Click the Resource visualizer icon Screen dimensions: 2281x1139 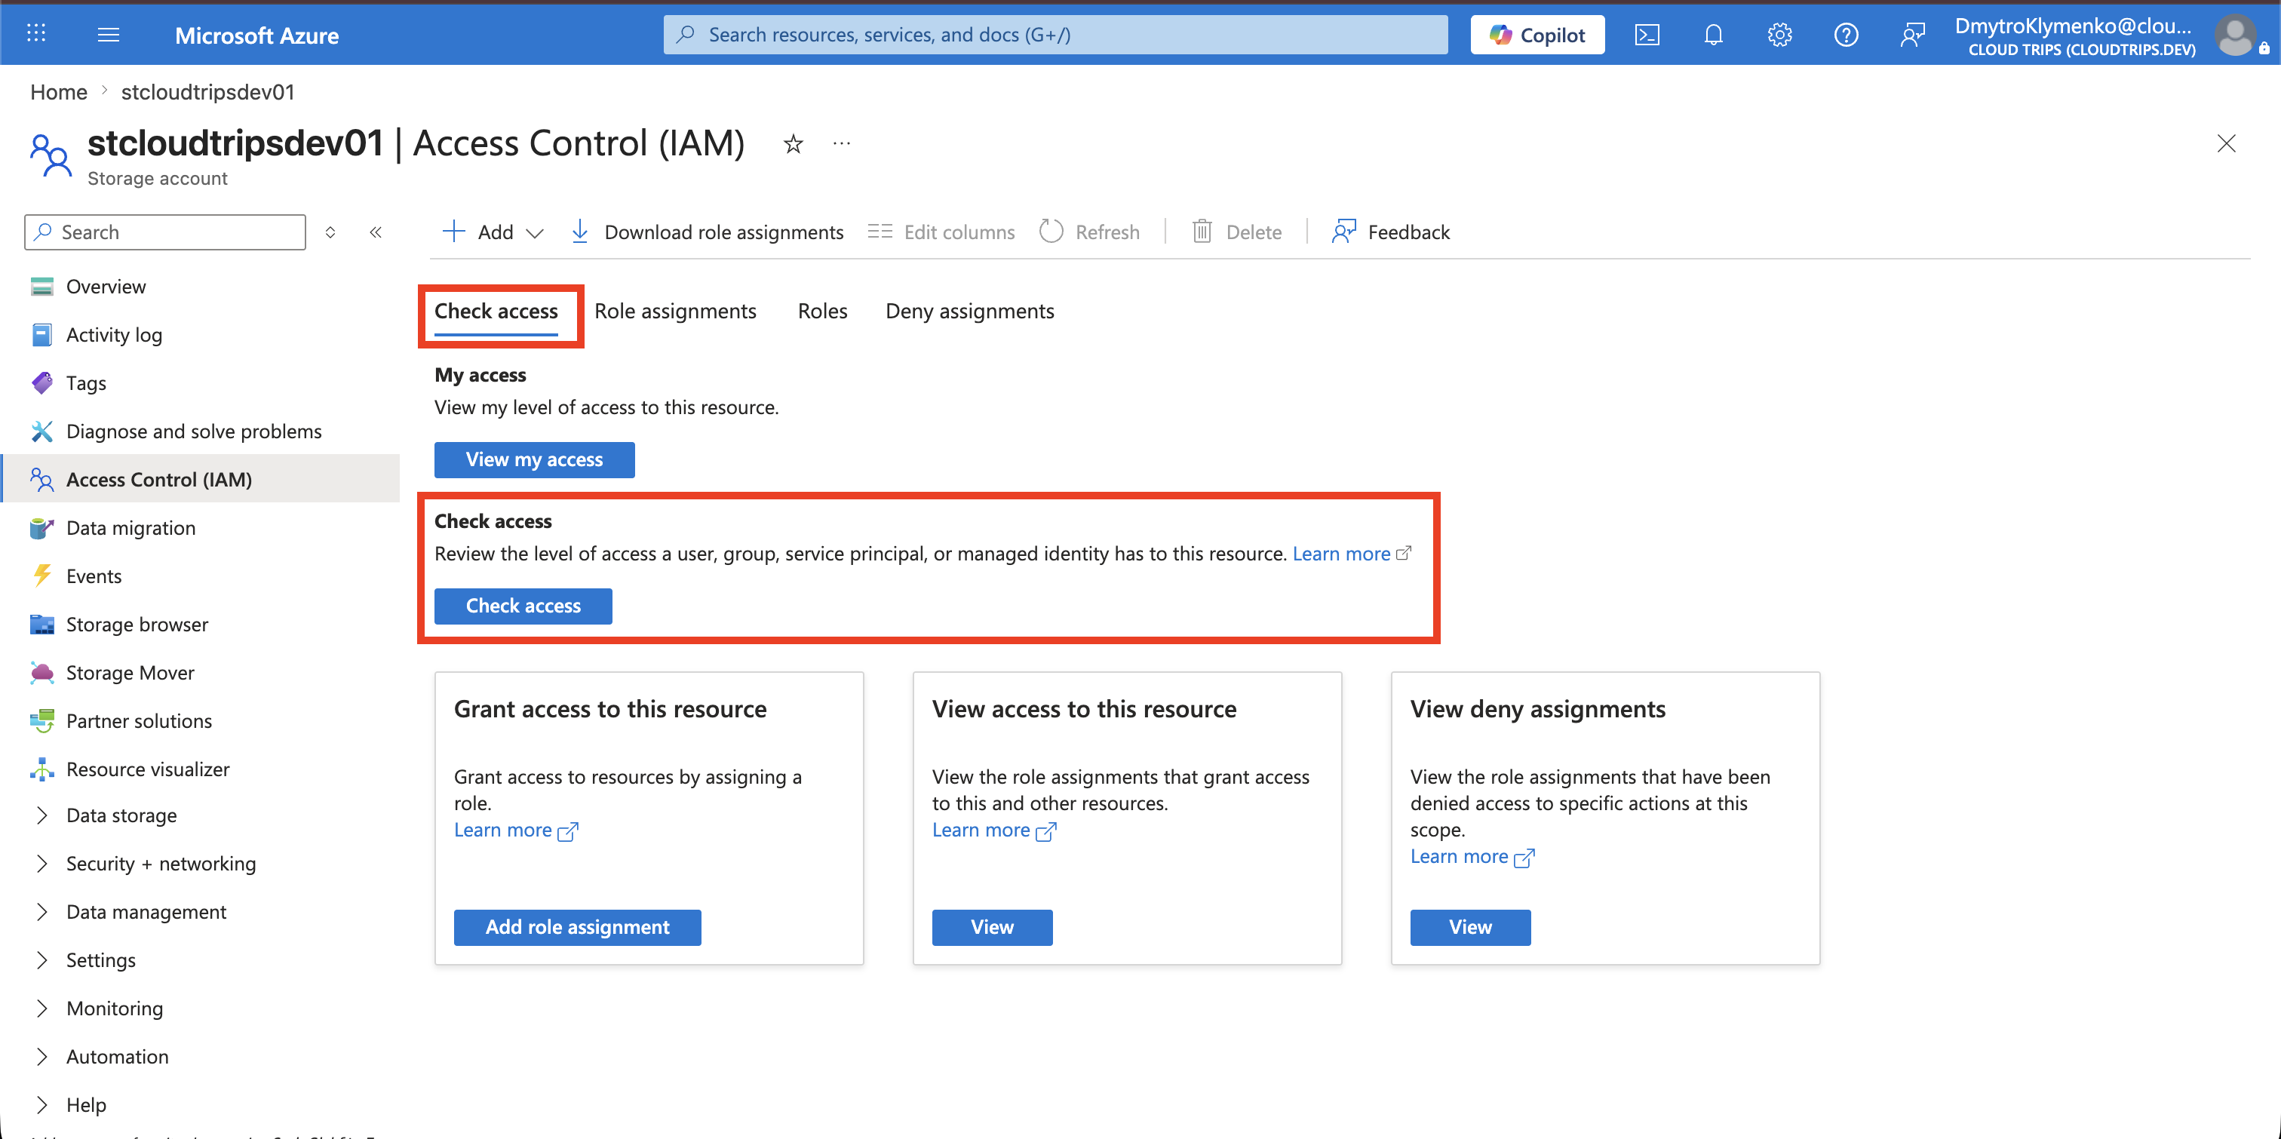point(41,769)
